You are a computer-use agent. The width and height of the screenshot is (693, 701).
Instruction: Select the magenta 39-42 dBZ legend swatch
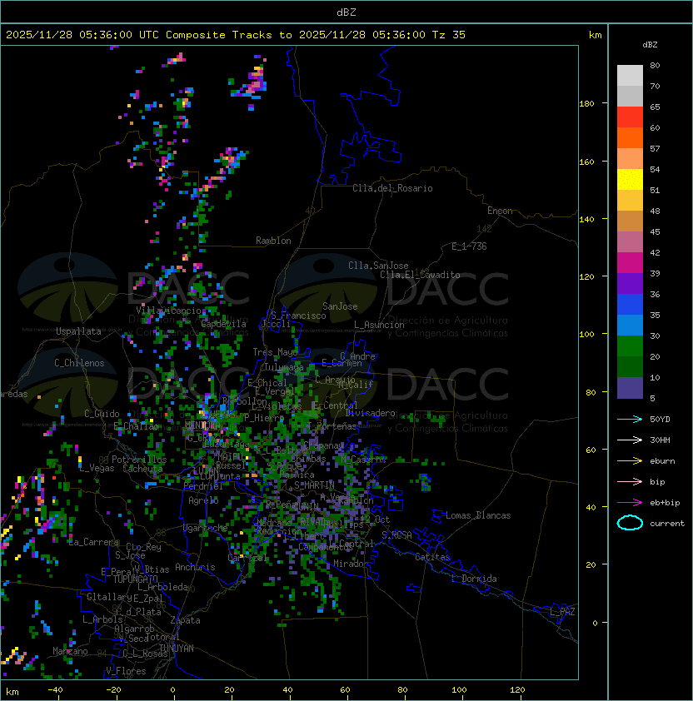pos(630,263)
